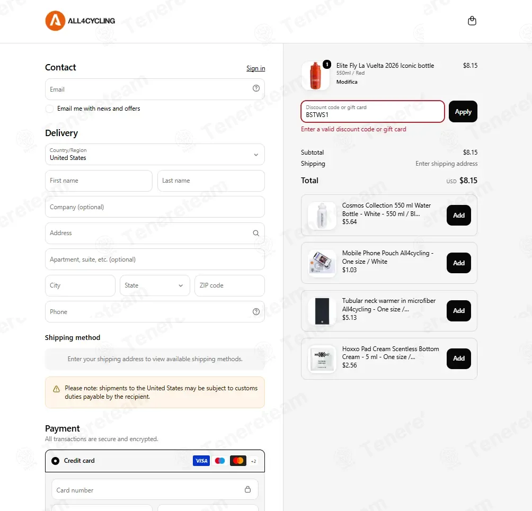Click the address search magnifier icon
This screenshot has height=511, width=532.
[x=256, y=233]
